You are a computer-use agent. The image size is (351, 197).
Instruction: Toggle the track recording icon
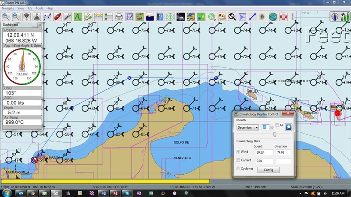pyautogui.click(x=140, y=17)
